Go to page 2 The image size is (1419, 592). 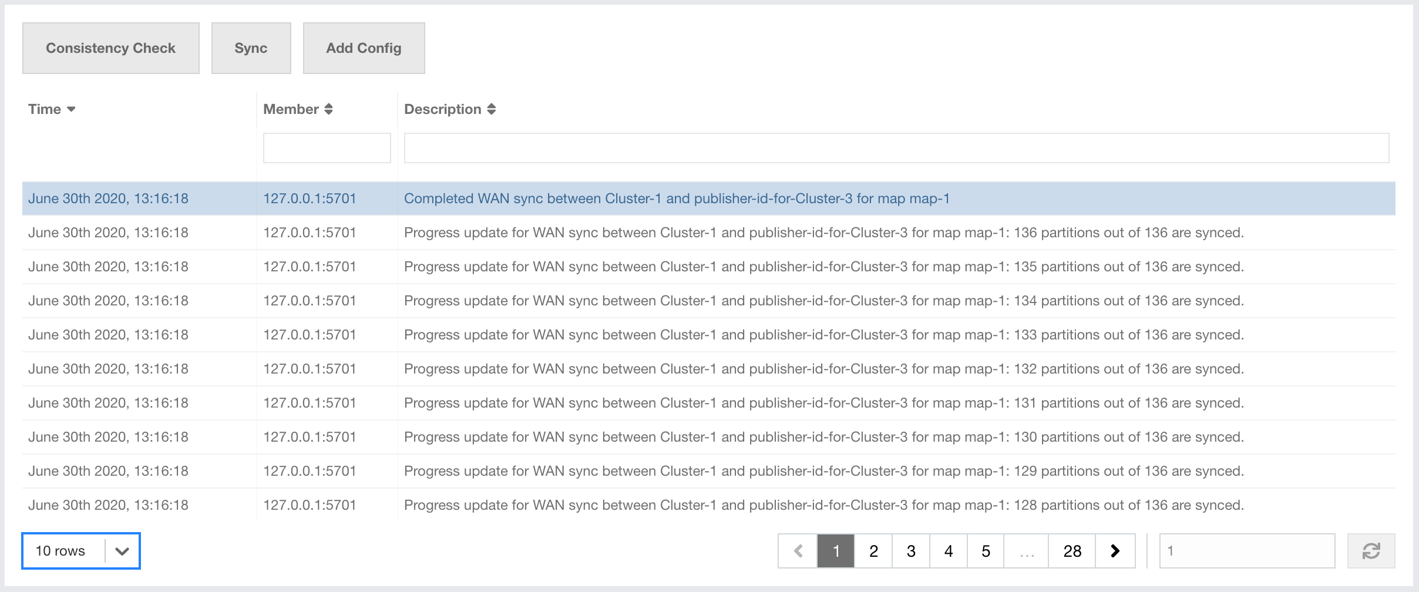[873, 551]
